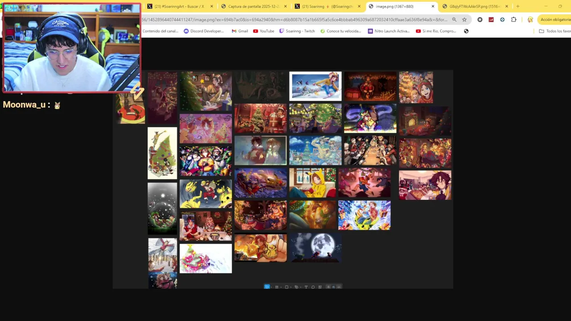This screenshot has width=571, height=321.
Task: Click the blue night sleigh artwork
Action: [261, 183]
